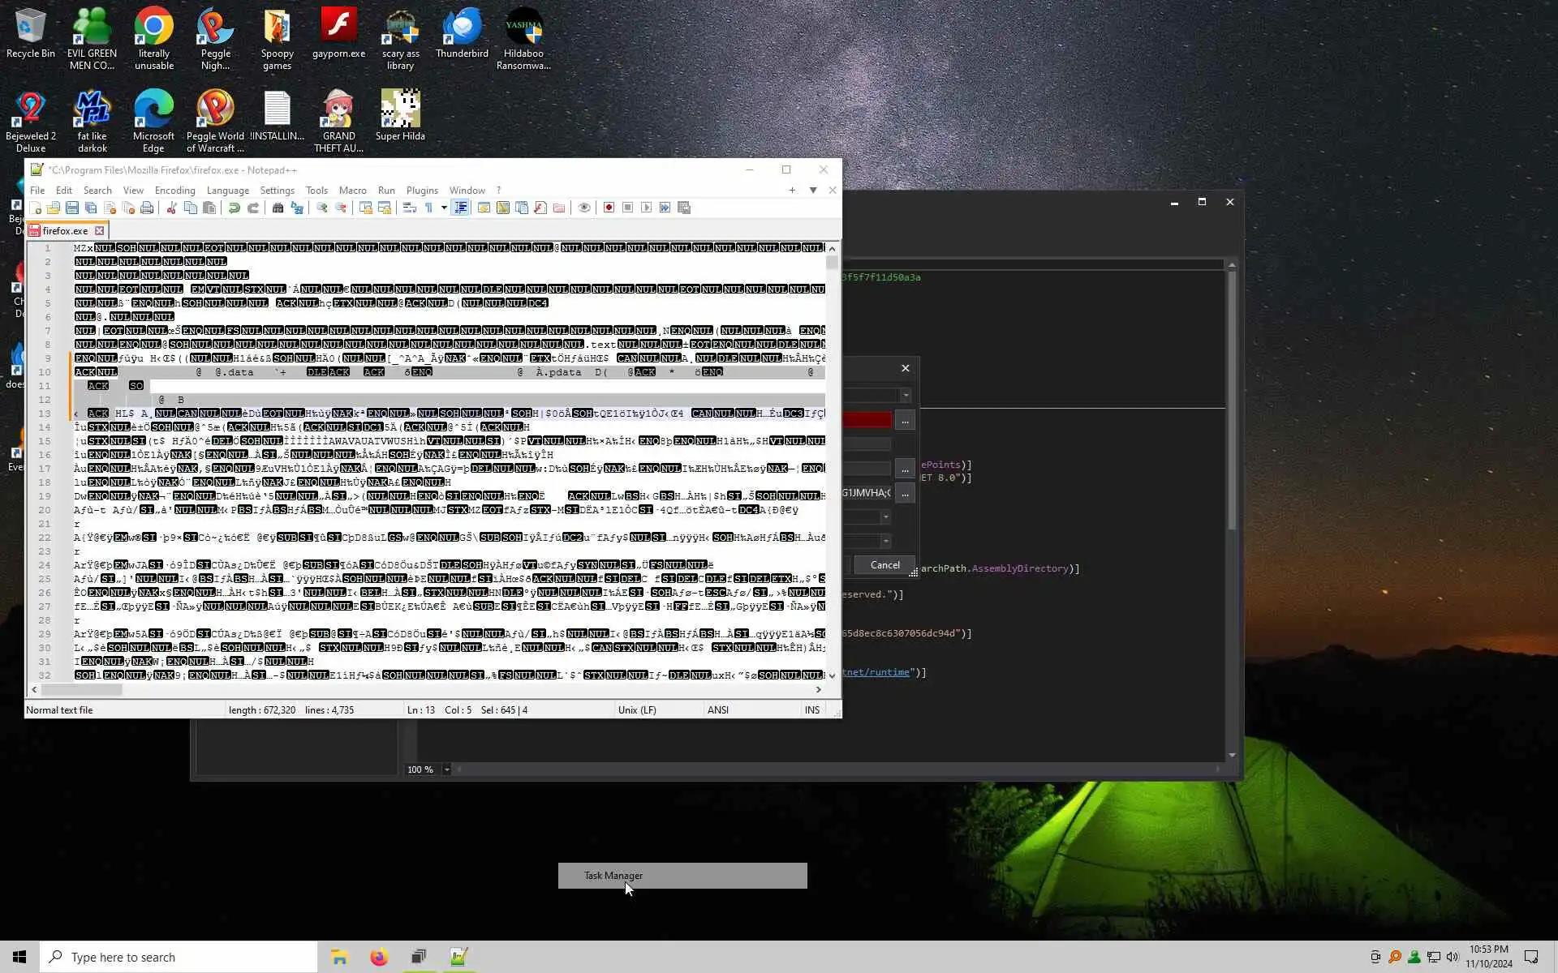
Task: Click the red highlighted field in the dialog
Action: [x=867, y=420]
